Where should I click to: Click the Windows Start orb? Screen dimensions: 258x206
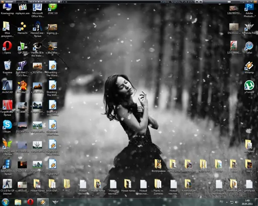click(6, 202)
